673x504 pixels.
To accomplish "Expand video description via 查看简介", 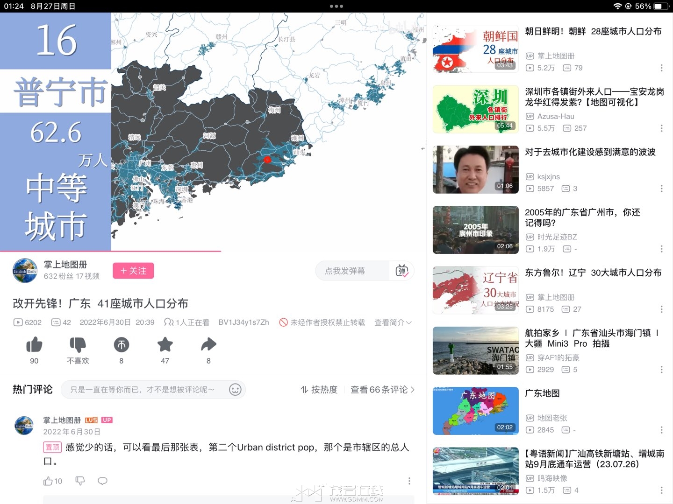I will click(x=393, y=322).
